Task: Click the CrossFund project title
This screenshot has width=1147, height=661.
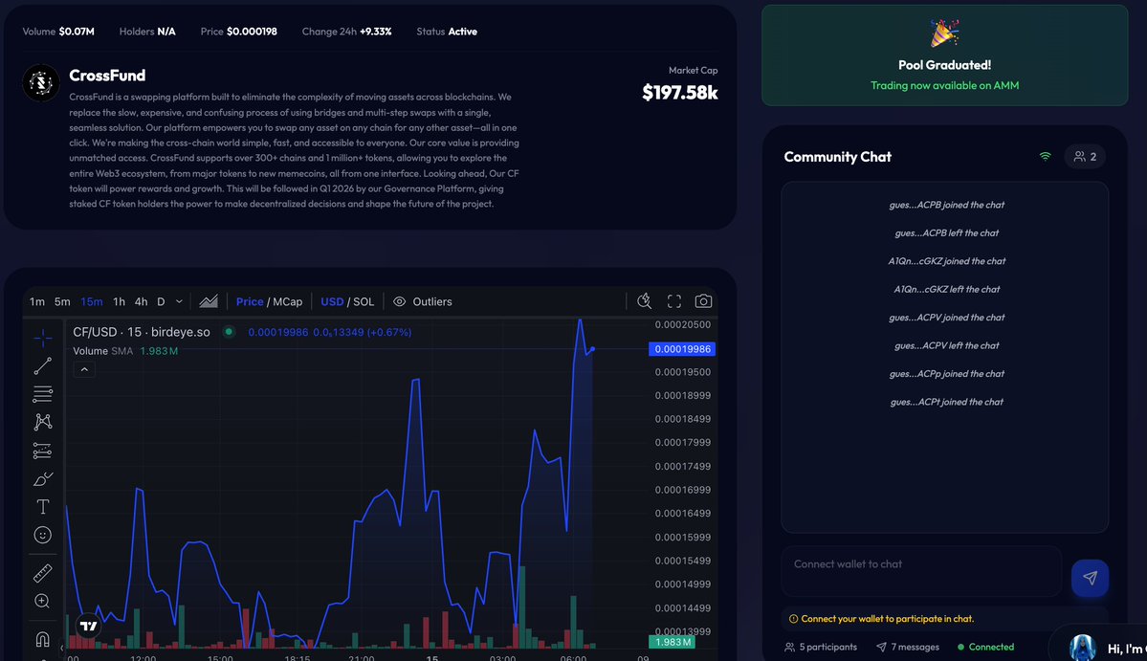Action: [x=107, y=76]
